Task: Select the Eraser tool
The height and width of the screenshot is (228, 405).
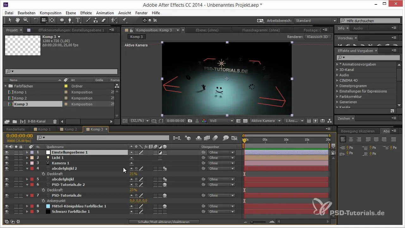Action: pos(103,20)
